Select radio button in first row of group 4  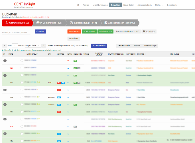pyautogui.click(x=22, y=104)
